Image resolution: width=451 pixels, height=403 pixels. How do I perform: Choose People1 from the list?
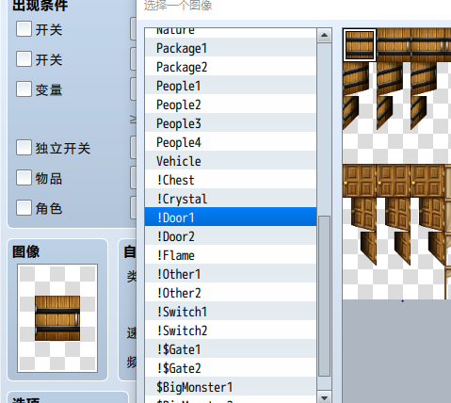tap(231, 85)
